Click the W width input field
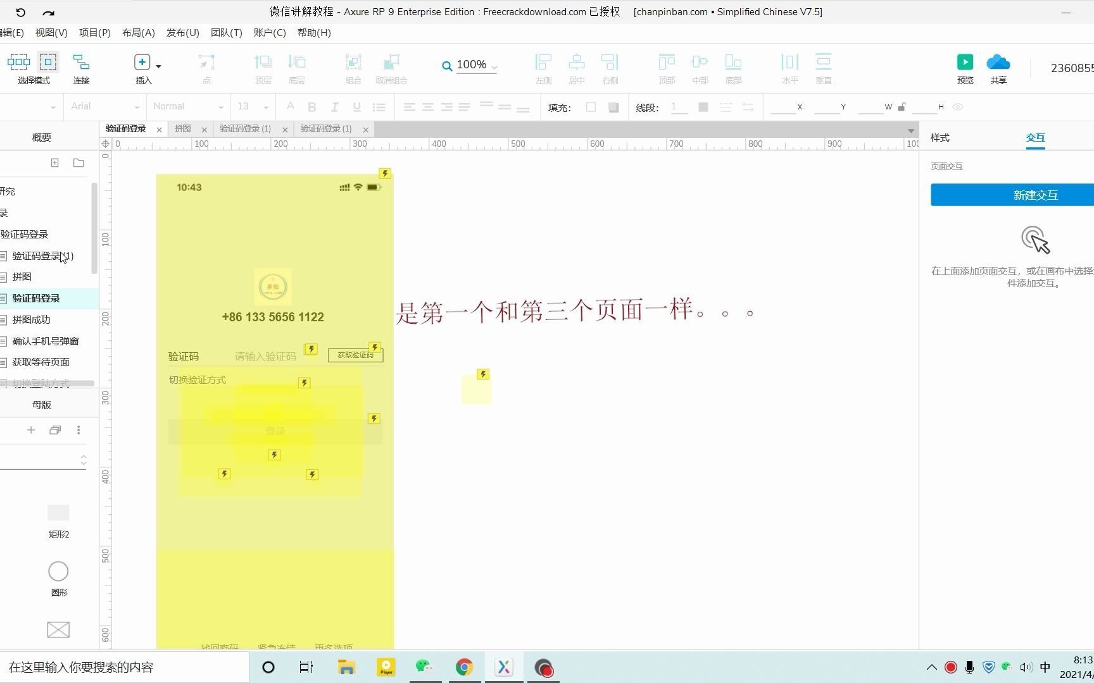Image resolution: width=1094 pixels, height=683 pixels. (871, 107)
